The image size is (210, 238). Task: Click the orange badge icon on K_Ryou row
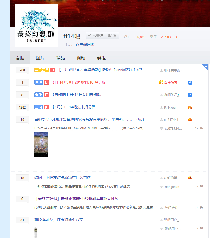pos(190,107)
